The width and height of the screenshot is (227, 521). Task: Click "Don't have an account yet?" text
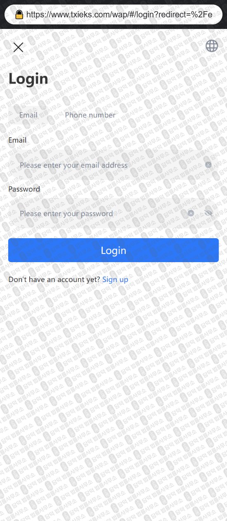pos(54,280)
